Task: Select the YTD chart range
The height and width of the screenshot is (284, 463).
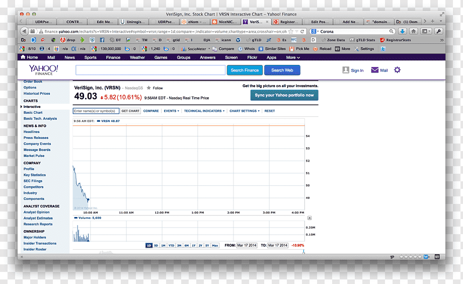Action: click(171, 245)
